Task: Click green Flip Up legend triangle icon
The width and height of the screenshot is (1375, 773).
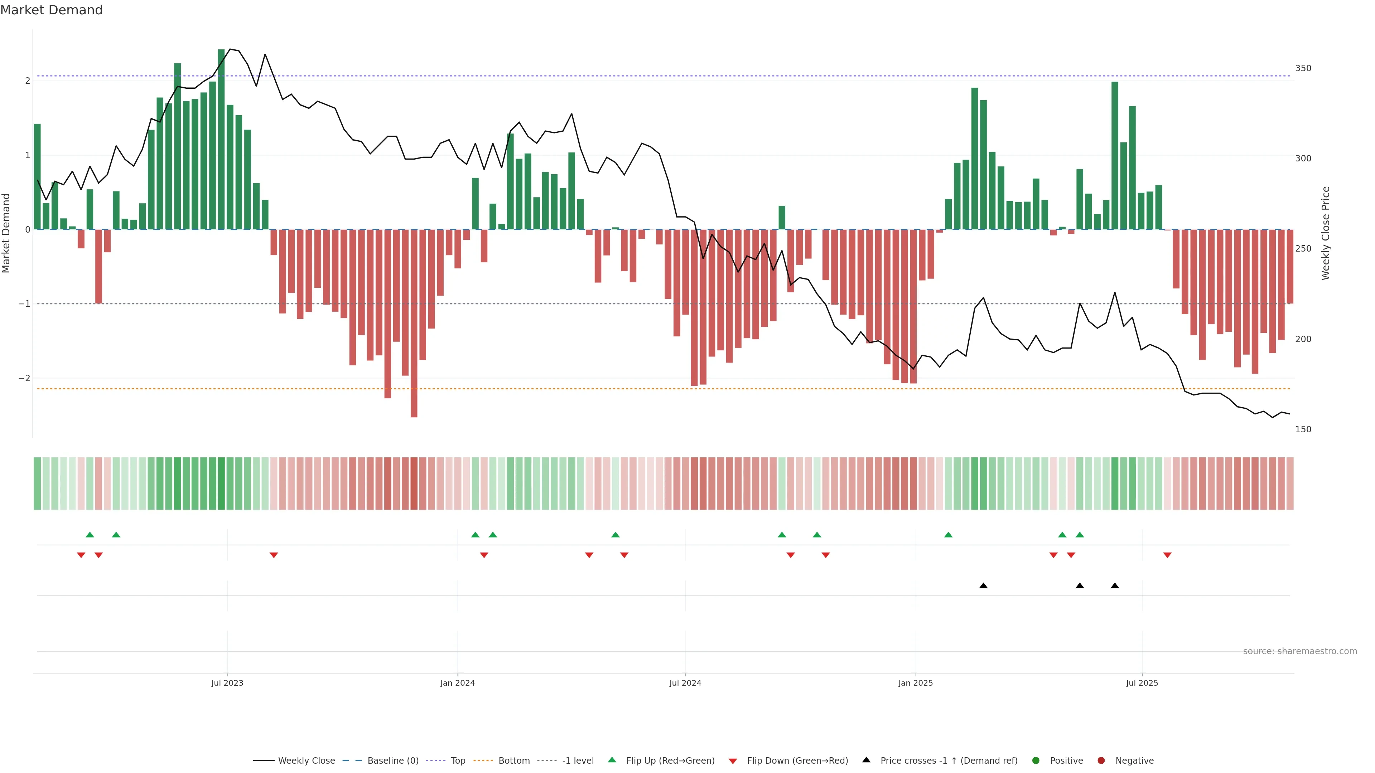Action: (612, 760)
